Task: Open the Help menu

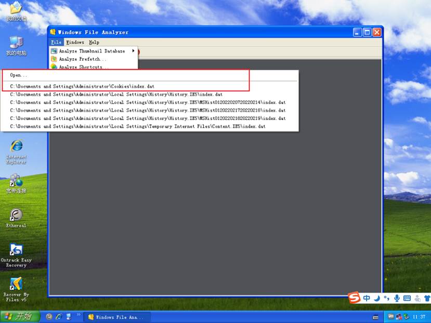Action: (94, 42)
